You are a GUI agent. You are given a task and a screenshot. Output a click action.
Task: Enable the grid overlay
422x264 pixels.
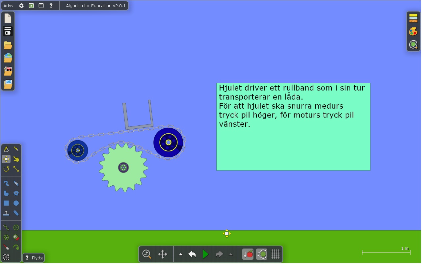pos(276,254)
